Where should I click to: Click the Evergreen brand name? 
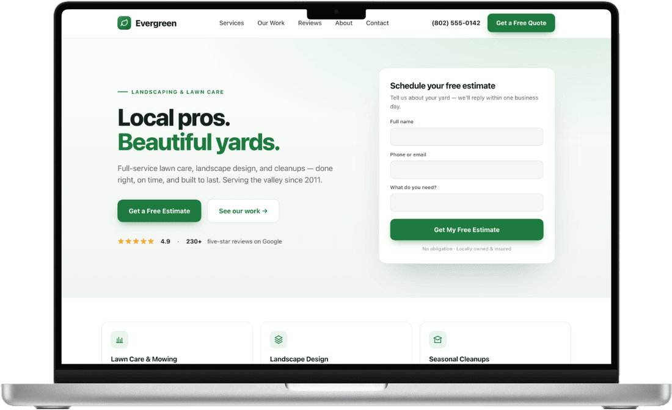(x=156, y=23)
